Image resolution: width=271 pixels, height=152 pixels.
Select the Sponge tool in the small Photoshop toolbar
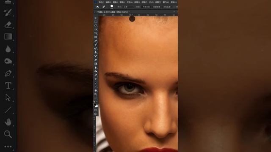[96, 71]
